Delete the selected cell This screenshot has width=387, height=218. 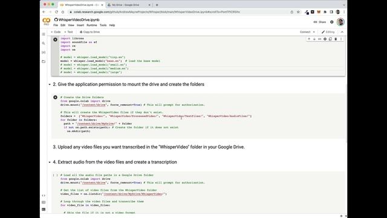(x=336, y=39)
